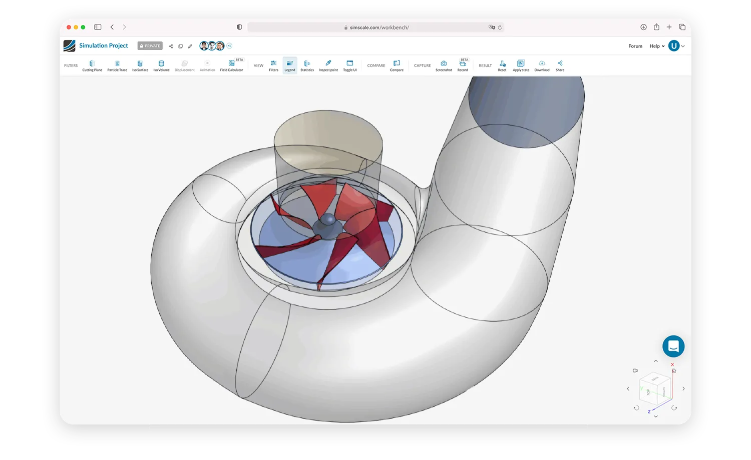Toggle the camera projection icon
The image size is (751, 460).
tap(635, 370)
